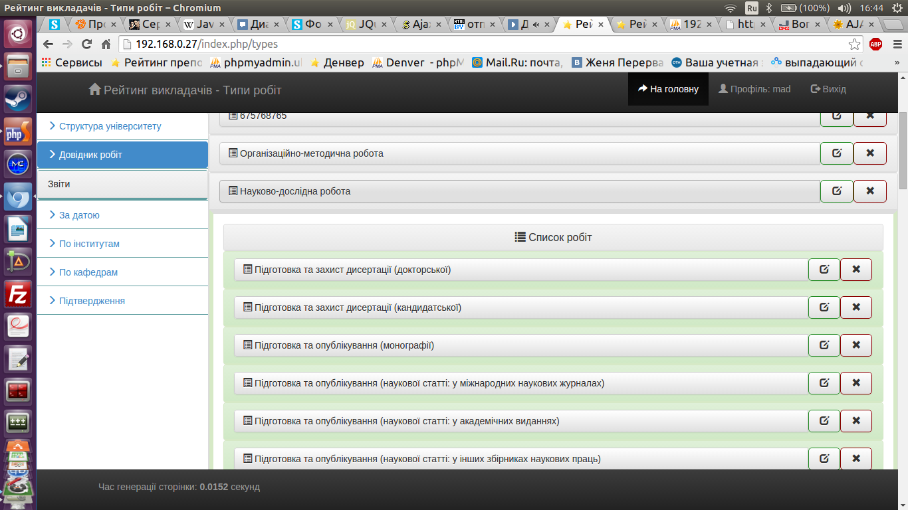The height and width of the screenshot is (510, 908).
Task: Edit the 'у академічних виданнях' row
Action: pyautogui.click(x=824, y=421)
